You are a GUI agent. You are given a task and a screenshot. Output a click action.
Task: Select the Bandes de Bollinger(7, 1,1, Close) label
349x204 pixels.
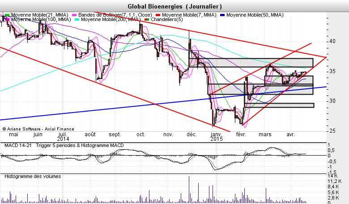click(x=115, y=15)
